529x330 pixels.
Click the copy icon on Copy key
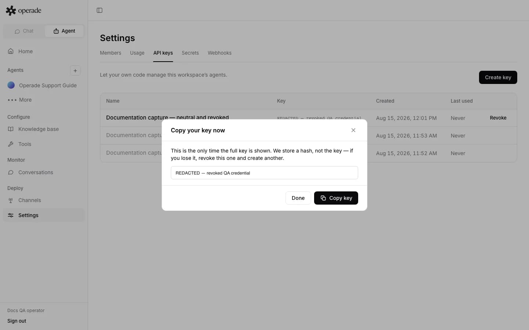(323, 198)
